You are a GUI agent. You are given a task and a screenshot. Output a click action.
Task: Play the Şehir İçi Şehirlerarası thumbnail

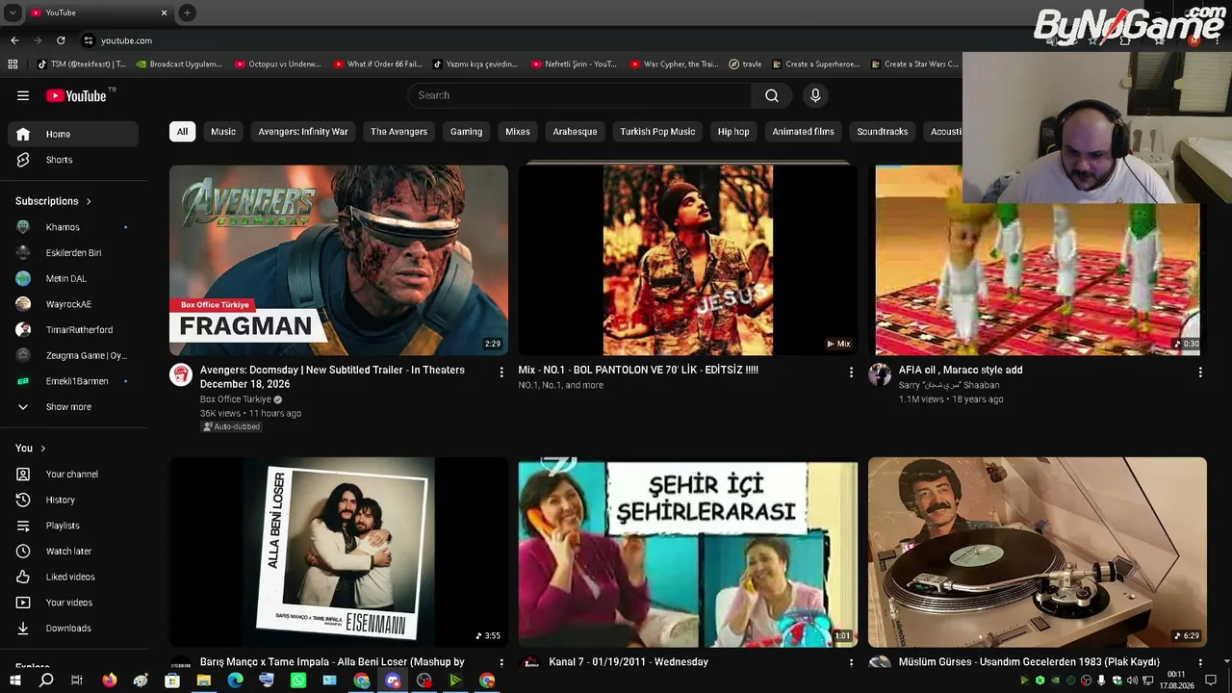point(687,552)
